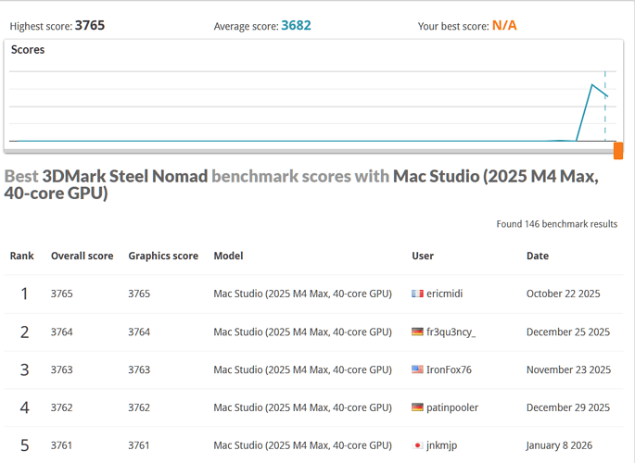
Task: Click the US flag icon next to IronFox76
Action: pyautogui.click(x=417, y=369)
